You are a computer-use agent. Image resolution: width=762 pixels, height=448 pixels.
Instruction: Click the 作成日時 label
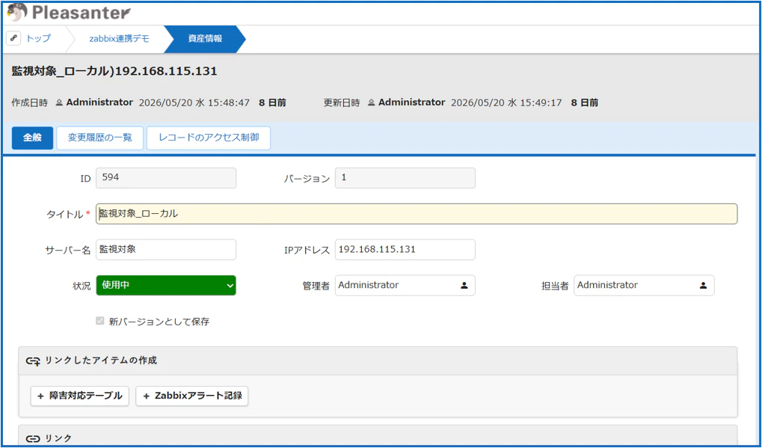(29, 103)
